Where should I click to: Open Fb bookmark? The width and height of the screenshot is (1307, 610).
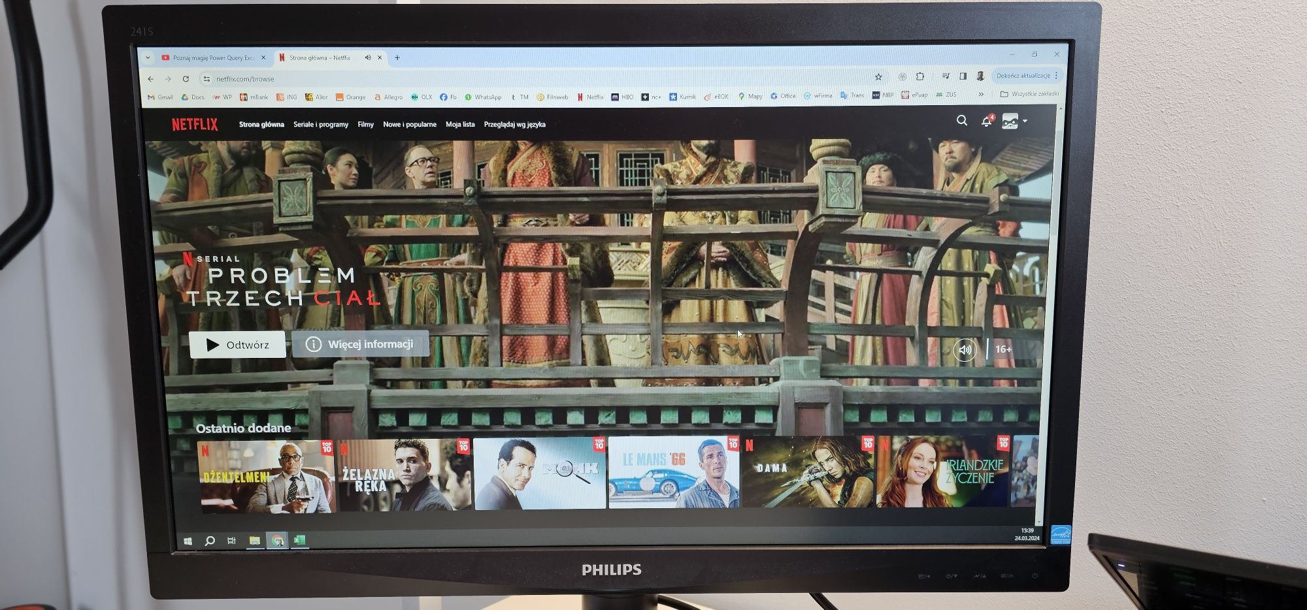(x=448, y=97)
